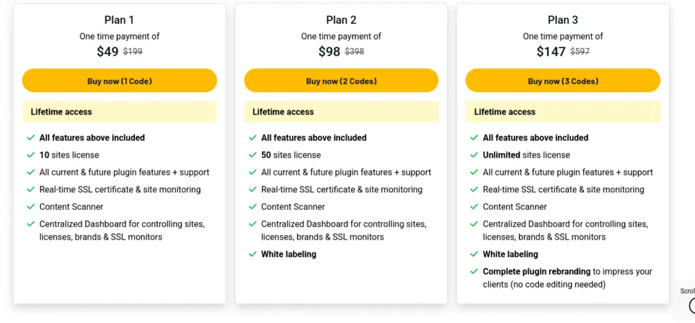Click the Plan 1 heading
The width and height of the screenshot is (695, 323).
coord(119,20)
